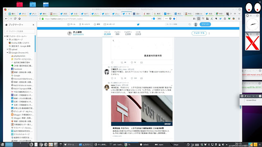Open the Followers count 2,939 tab
The image size is (262, 147).
click(128, 33)
